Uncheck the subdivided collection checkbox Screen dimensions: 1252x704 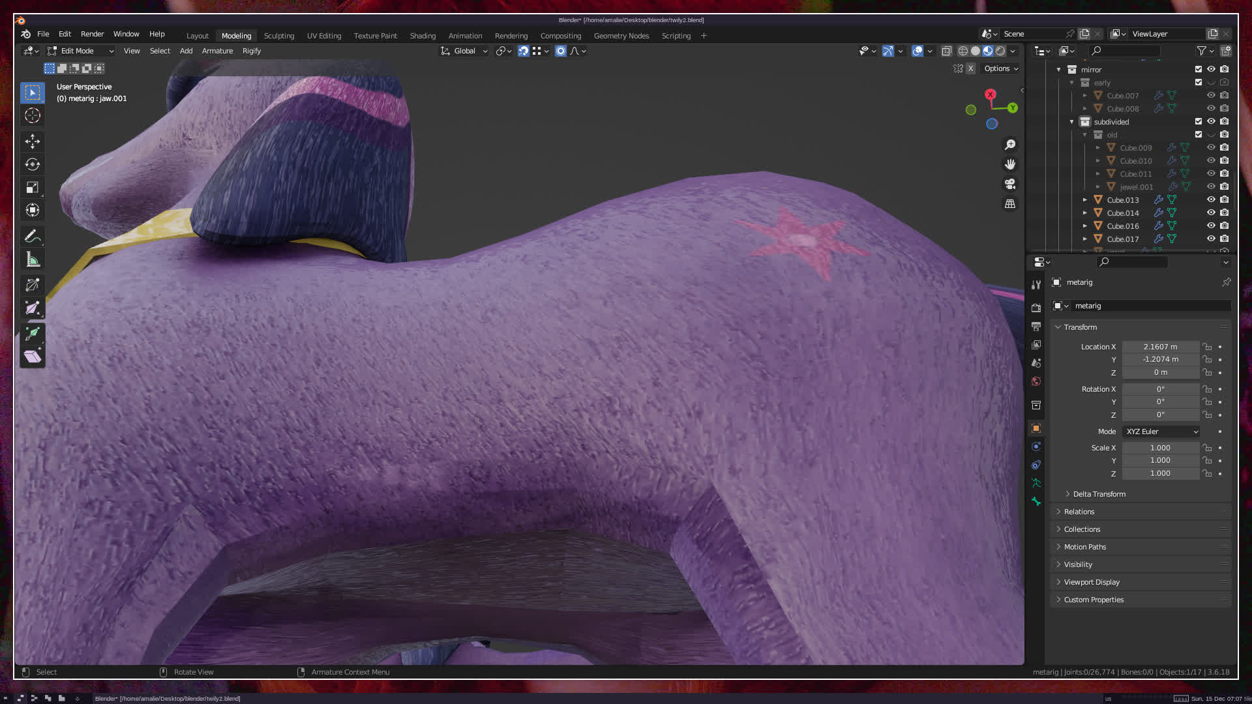tap(1199, 121)
